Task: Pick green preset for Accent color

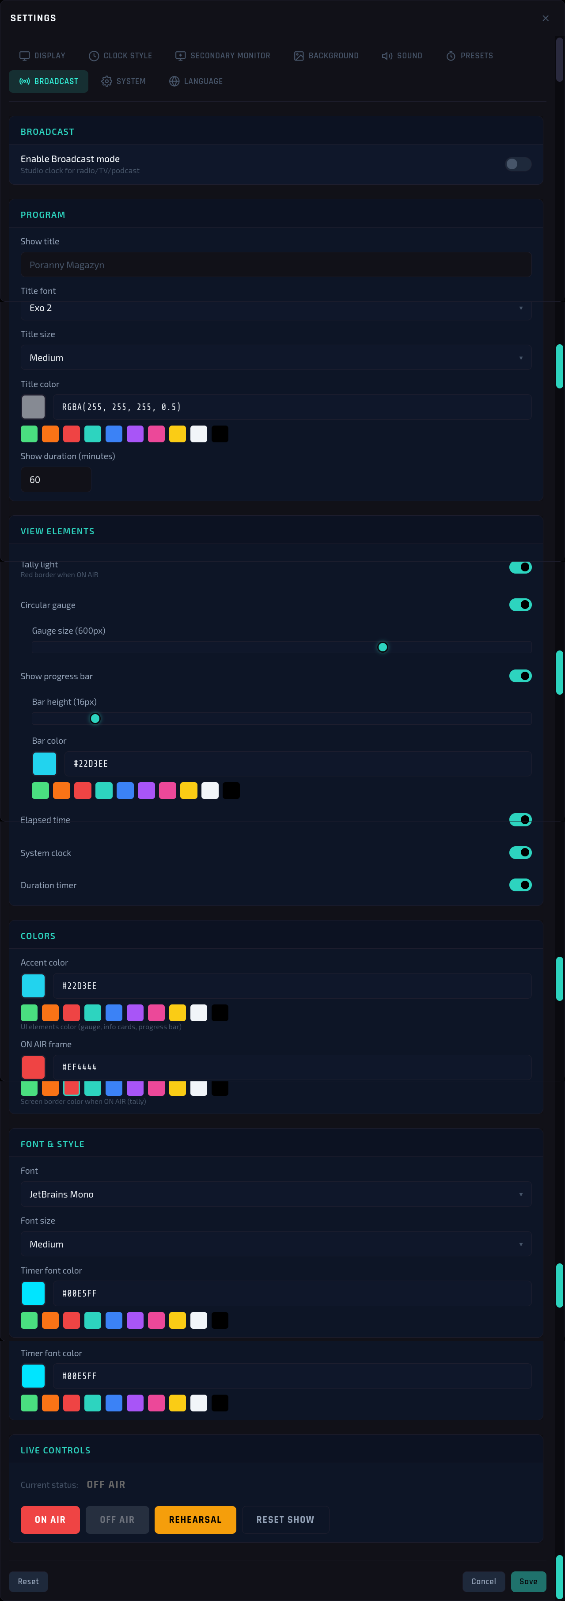Action: coord(29,1012)
